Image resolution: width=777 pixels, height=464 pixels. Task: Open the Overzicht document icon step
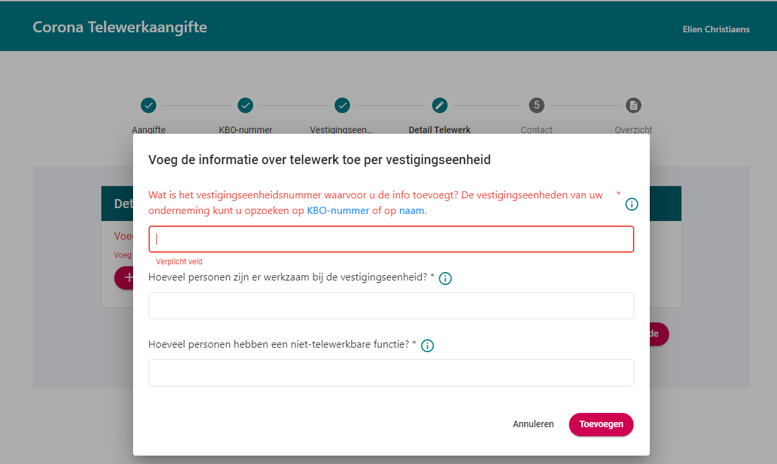pos(634,105)
